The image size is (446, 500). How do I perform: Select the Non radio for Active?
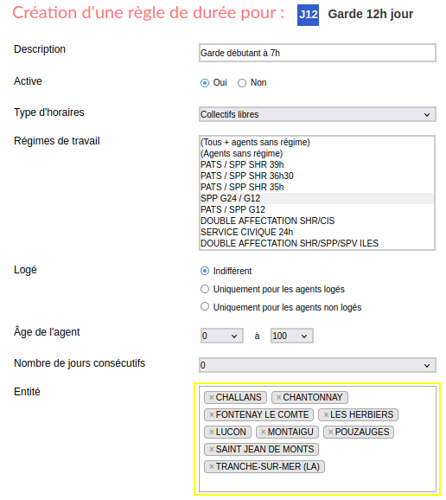(x=242, y=83)
